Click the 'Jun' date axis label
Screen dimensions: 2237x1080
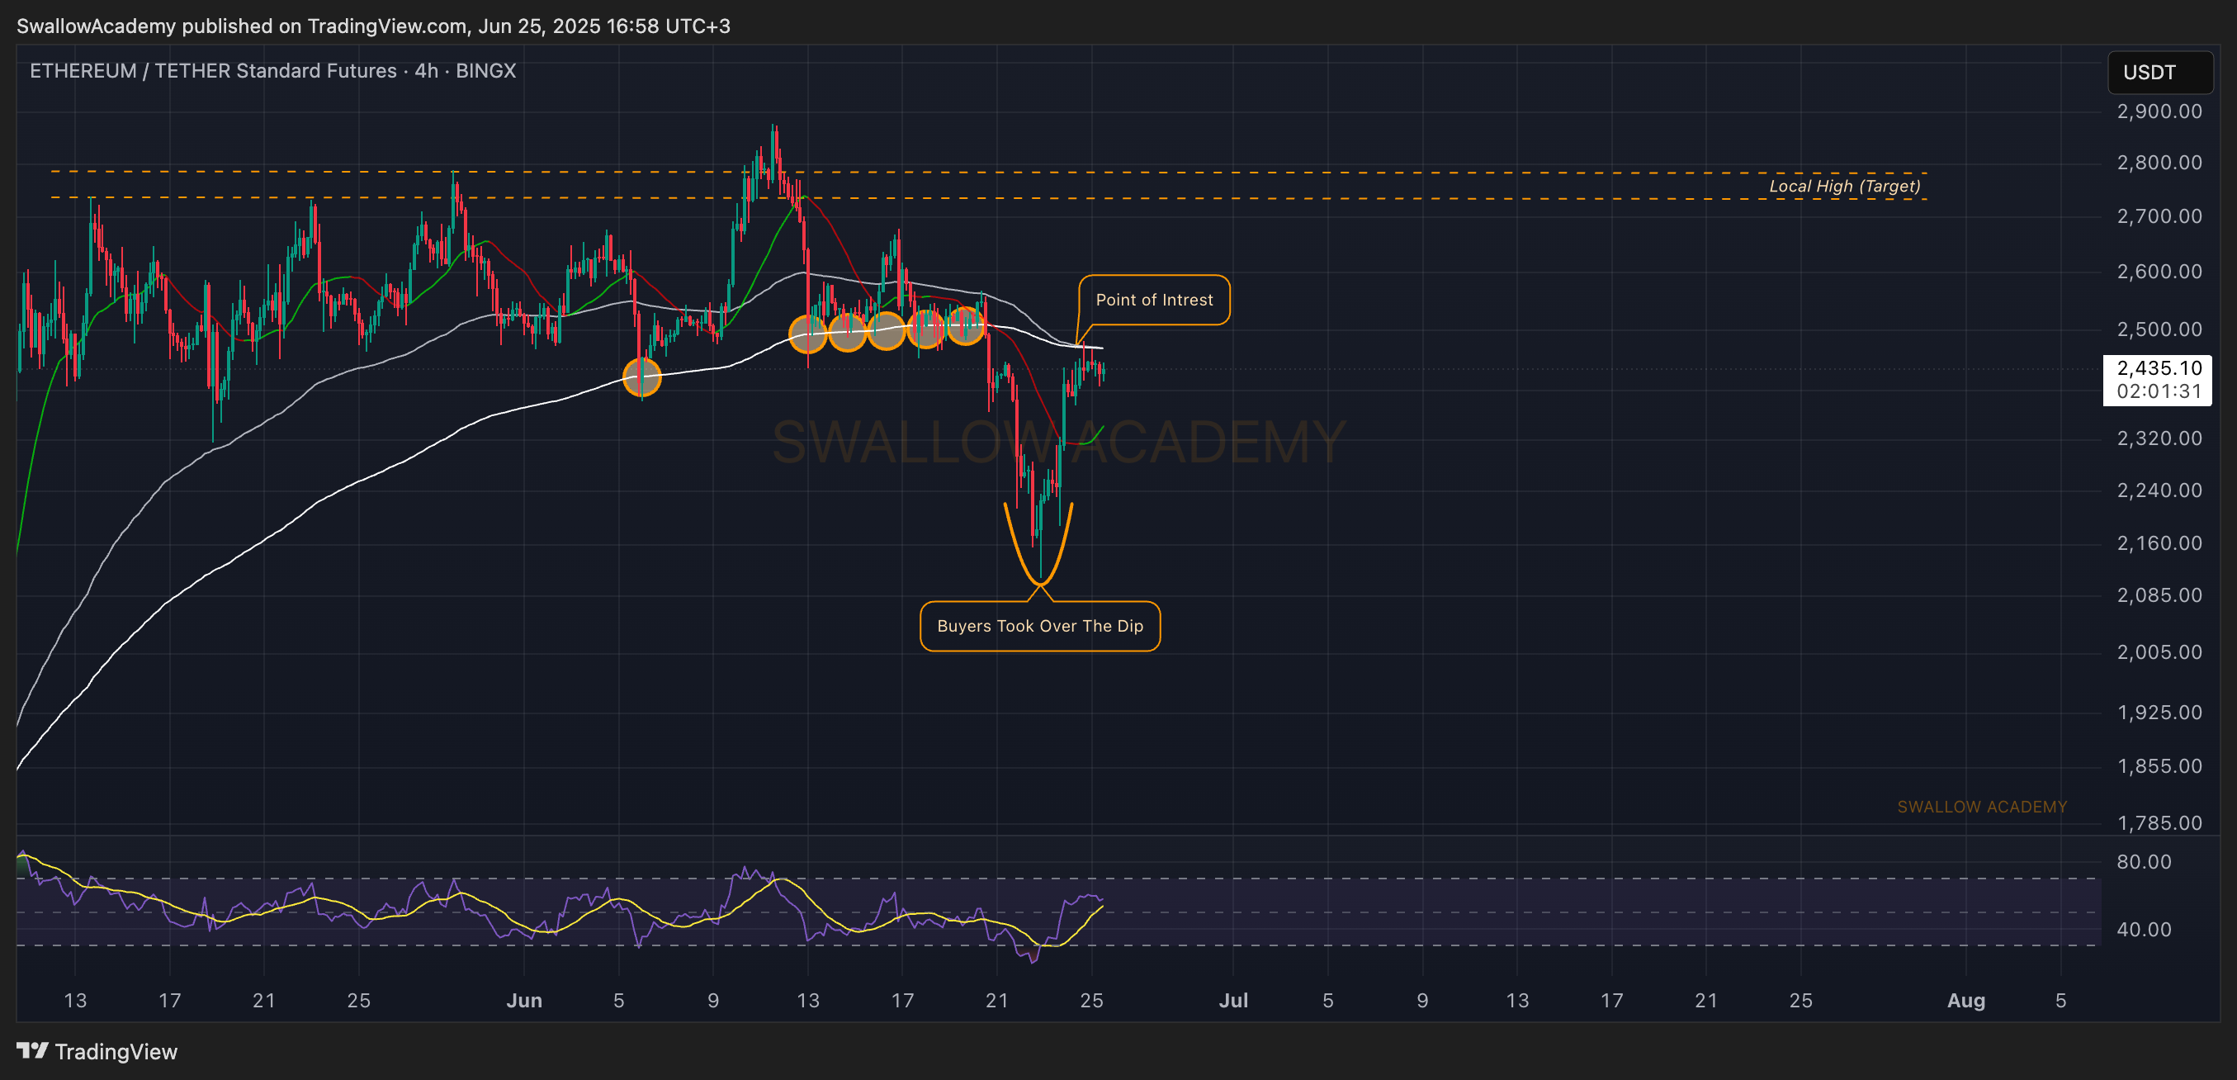pos(524,1001)
